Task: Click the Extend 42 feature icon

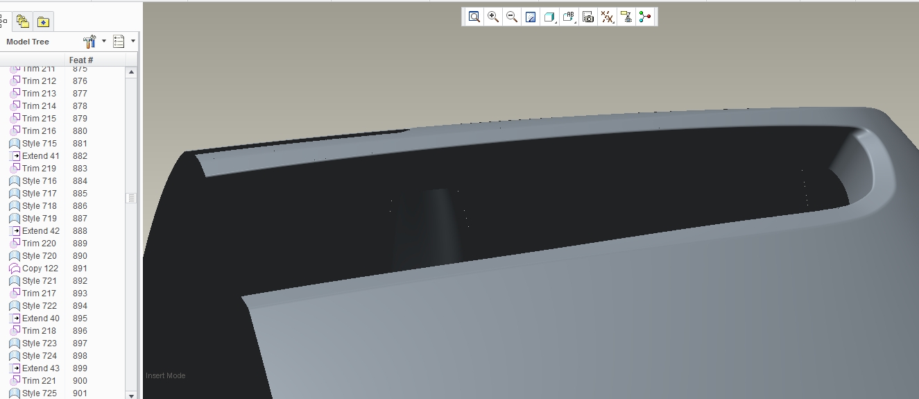Action: 15,231
